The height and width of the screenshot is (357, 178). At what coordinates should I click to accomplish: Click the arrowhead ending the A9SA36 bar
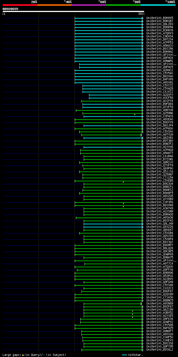[x=143, y=217]
